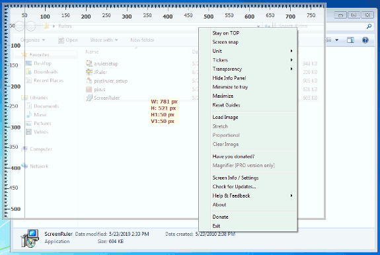Select the ScreenRuler file icon
Screen dimensions: 380x255
tap(89, 98)
